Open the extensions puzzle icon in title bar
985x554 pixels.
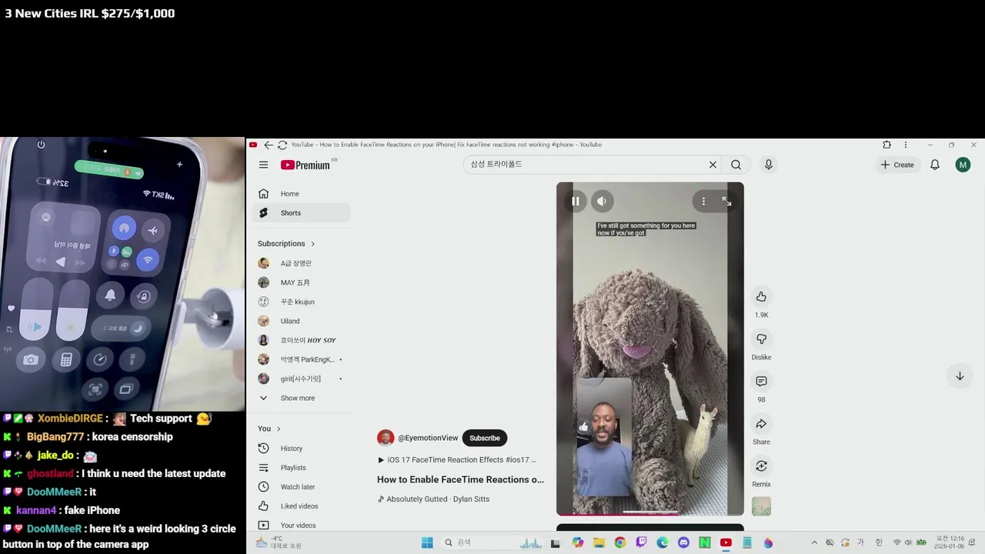point(886,145)
